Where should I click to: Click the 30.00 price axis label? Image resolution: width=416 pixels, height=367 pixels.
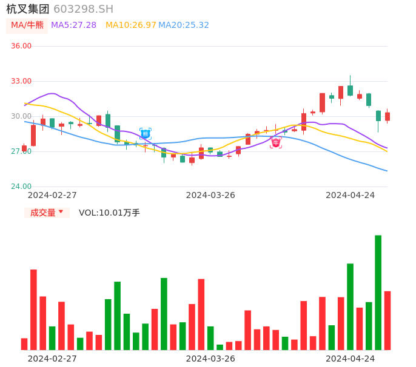(x=21, y=116)
